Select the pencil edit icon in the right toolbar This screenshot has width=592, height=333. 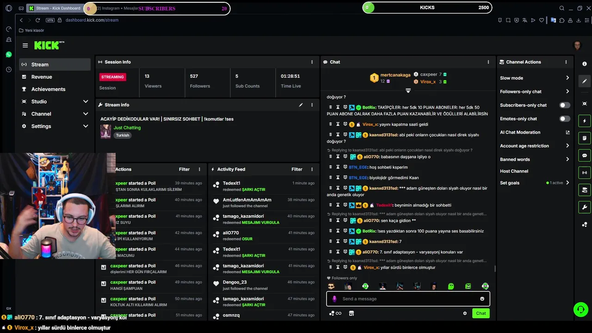coord(585,81)
